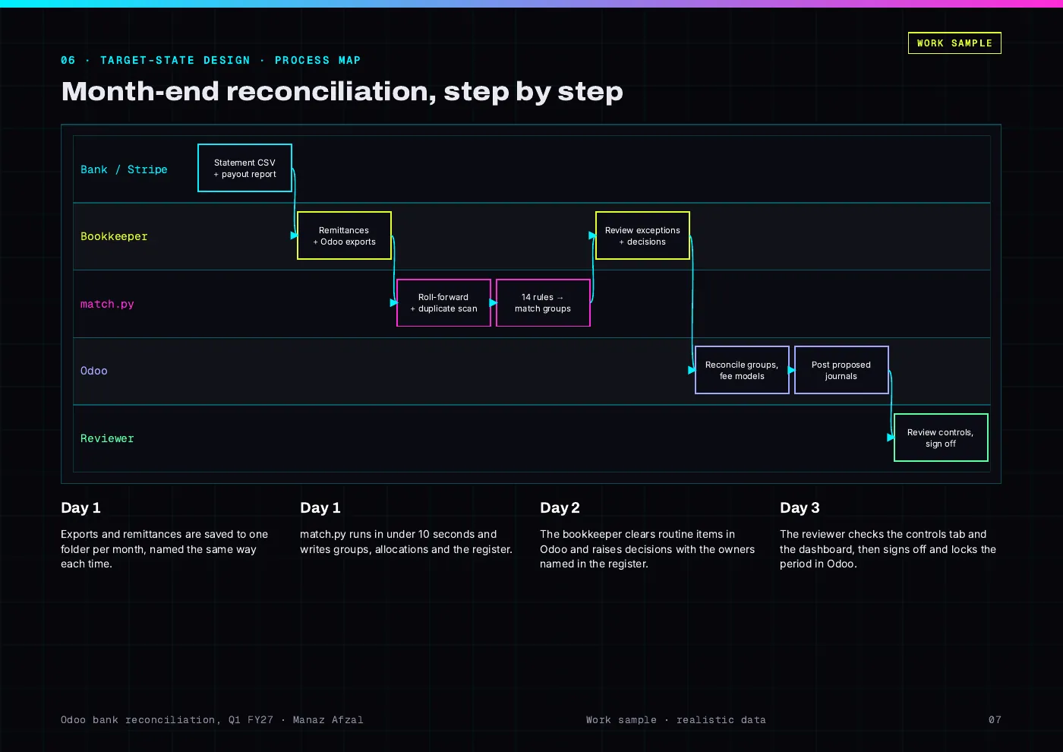
Task: Click the "Reviewer" swimlane label
Action: click(107, 438)
